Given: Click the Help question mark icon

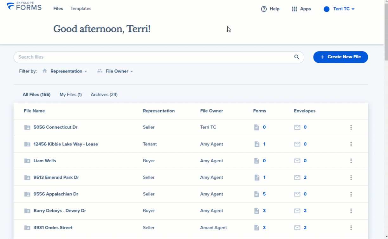Looking at the screenshot, I should [264, 9].
